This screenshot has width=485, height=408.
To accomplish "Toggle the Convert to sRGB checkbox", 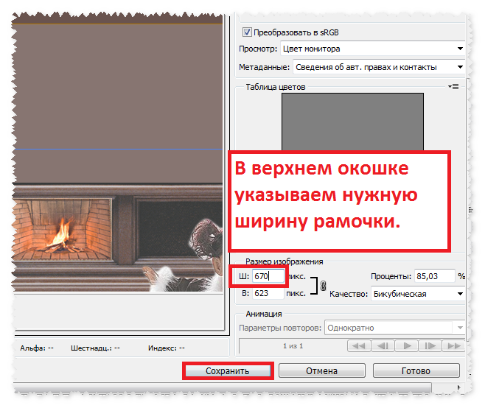I will (247, 32).
